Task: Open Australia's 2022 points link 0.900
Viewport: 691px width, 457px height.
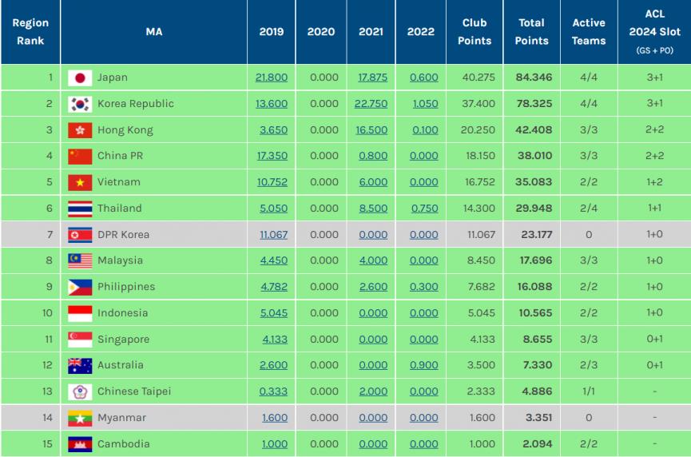Action: [x=423, y=365]
